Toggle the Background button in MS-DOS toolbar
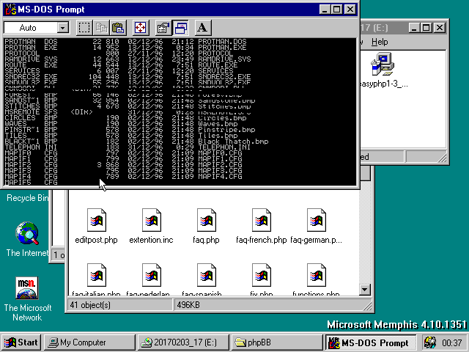 180,28
